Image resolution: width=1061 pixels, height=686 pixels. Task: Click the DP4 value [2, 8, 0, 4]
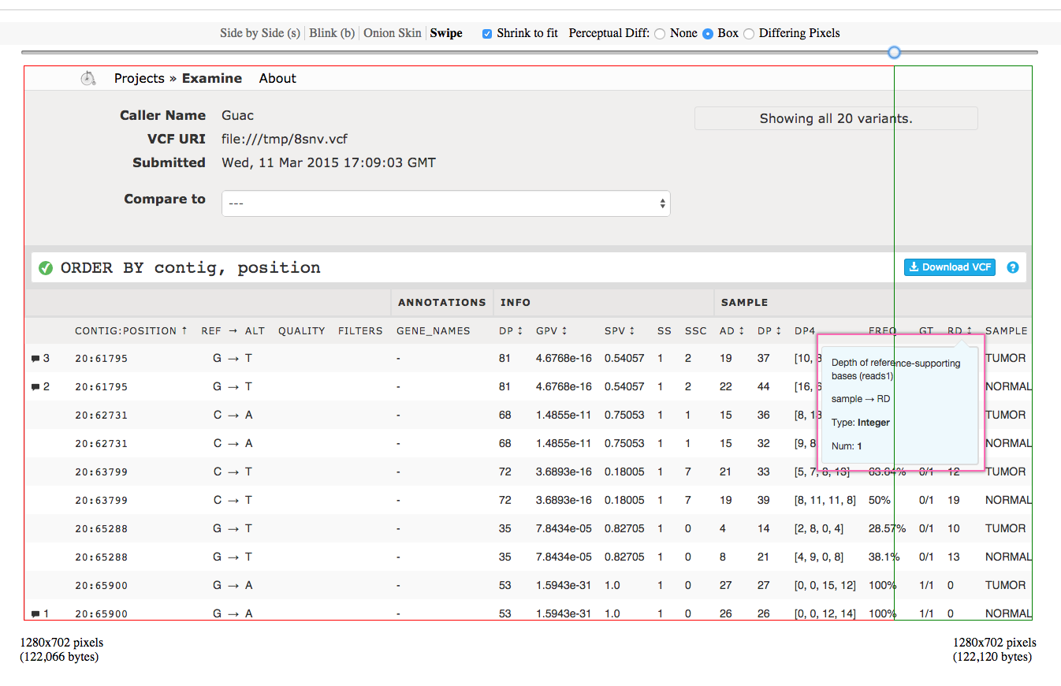point(819,528)
